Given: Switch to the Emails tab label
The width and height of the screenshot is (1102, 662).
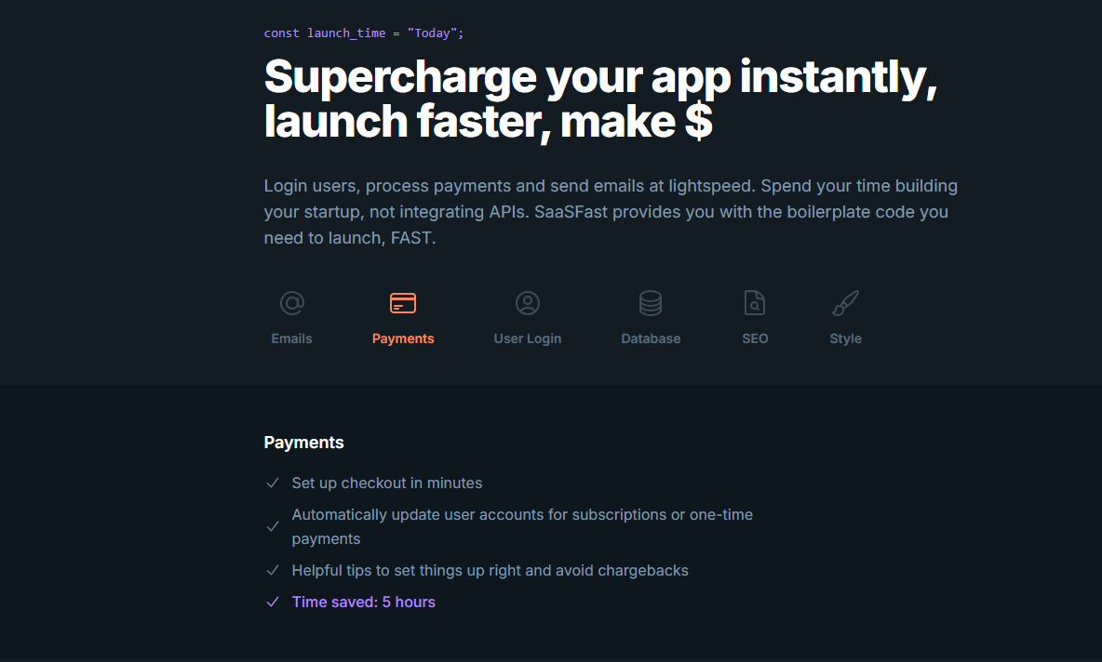Looking at the screenshot, I should pos(291,338).
